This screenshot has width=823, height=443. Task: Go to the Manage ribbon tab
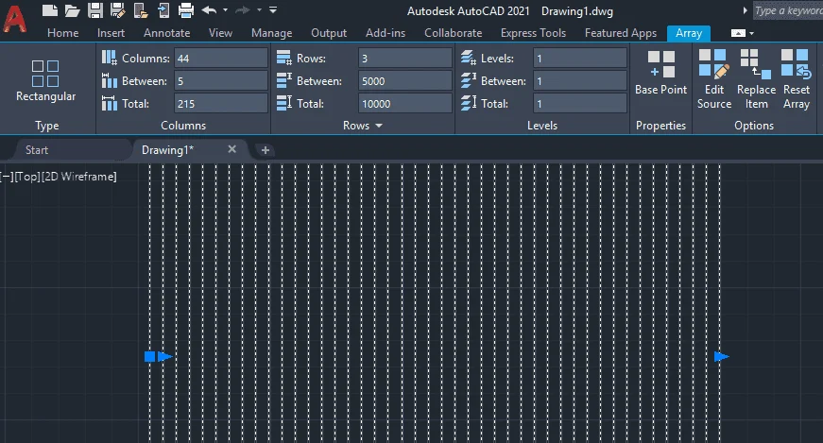271,32
